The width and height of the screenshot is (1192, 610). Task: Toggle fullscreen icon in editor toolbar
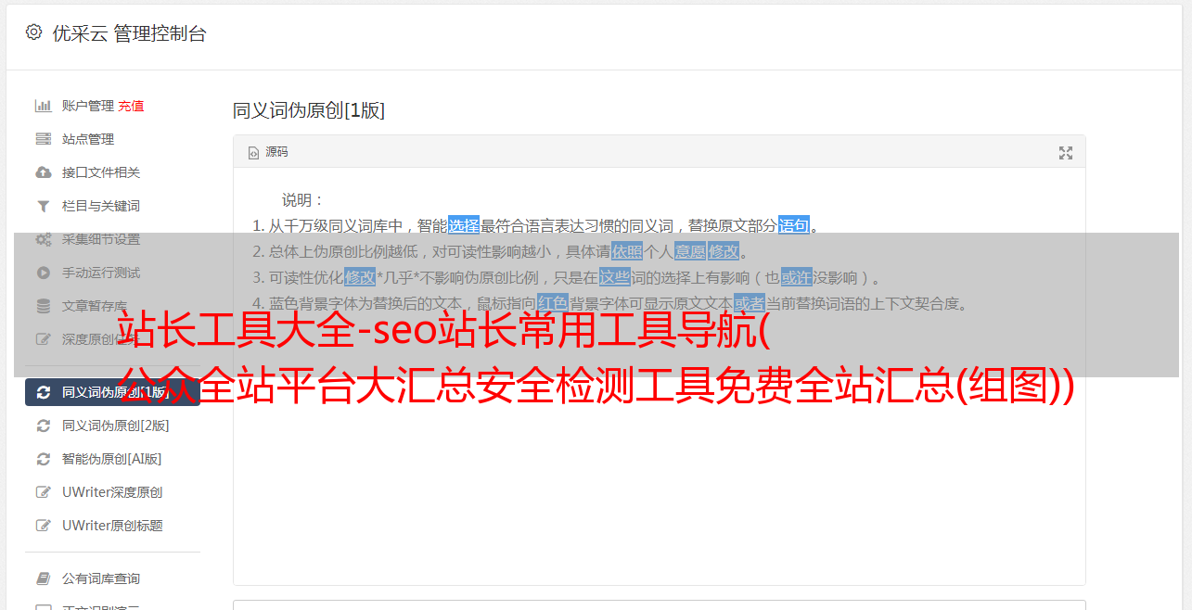pyautogui.click(x=1066, y=153)
